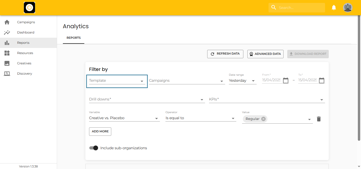Open the robot user avatar menu
This screenshot has height=169, width=361.
(348, 8)
